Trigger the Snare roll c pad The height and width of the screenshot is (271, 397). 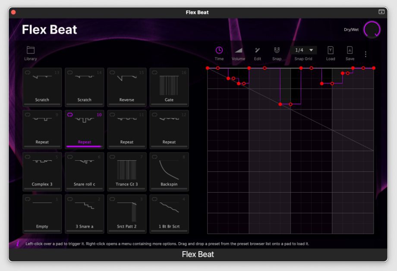click(x=84, y=171)
